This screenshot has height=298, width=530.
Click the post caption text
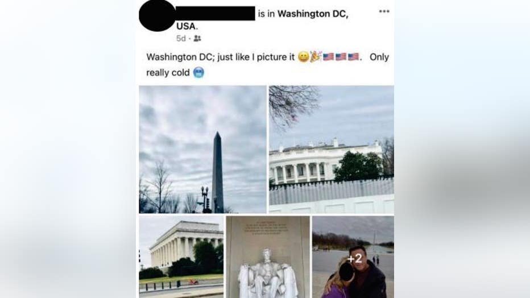tap(267, 64)
